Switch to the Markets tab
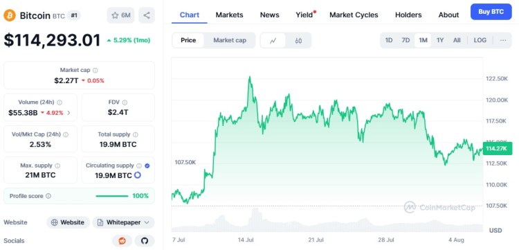 coord(229,15)
